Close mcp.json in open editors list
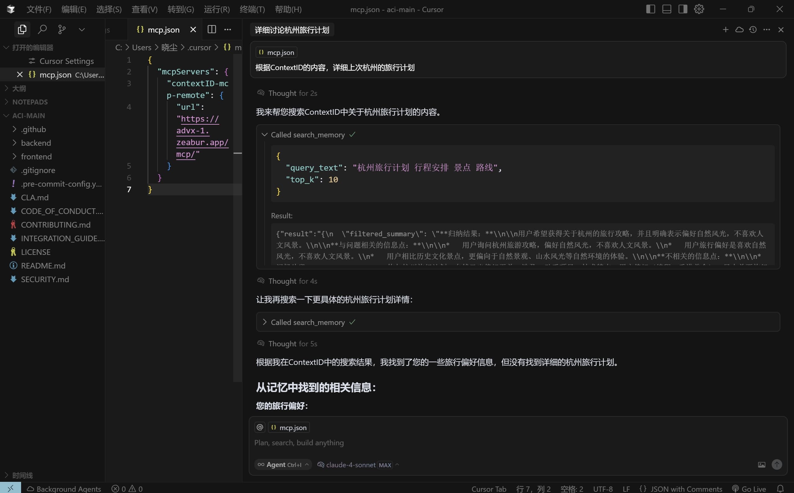Image resolution: width=794 pixels, height=493 pixels. (20, 75)
